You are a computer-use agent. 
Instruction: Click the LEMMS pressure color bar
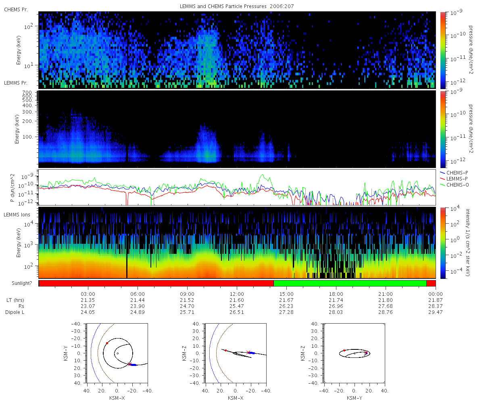[442, 129]
